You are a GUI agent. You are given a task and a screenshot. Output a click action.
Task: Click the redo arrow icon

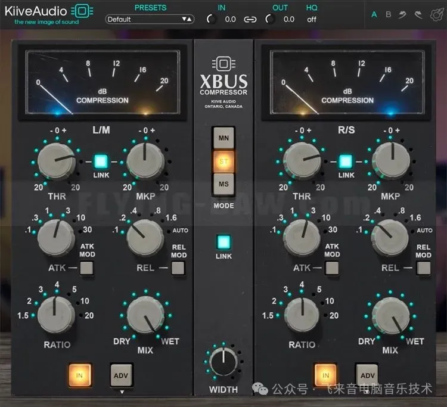point(418,14)
